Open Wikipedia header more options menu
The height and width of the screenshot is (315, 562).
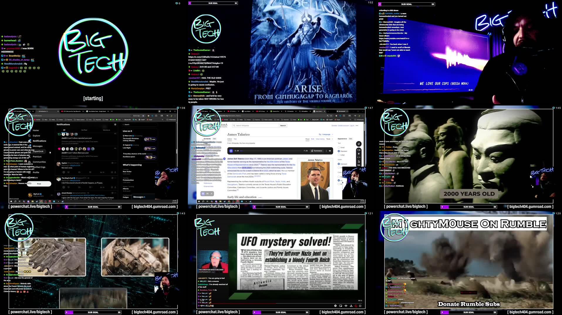click(357, 125)
